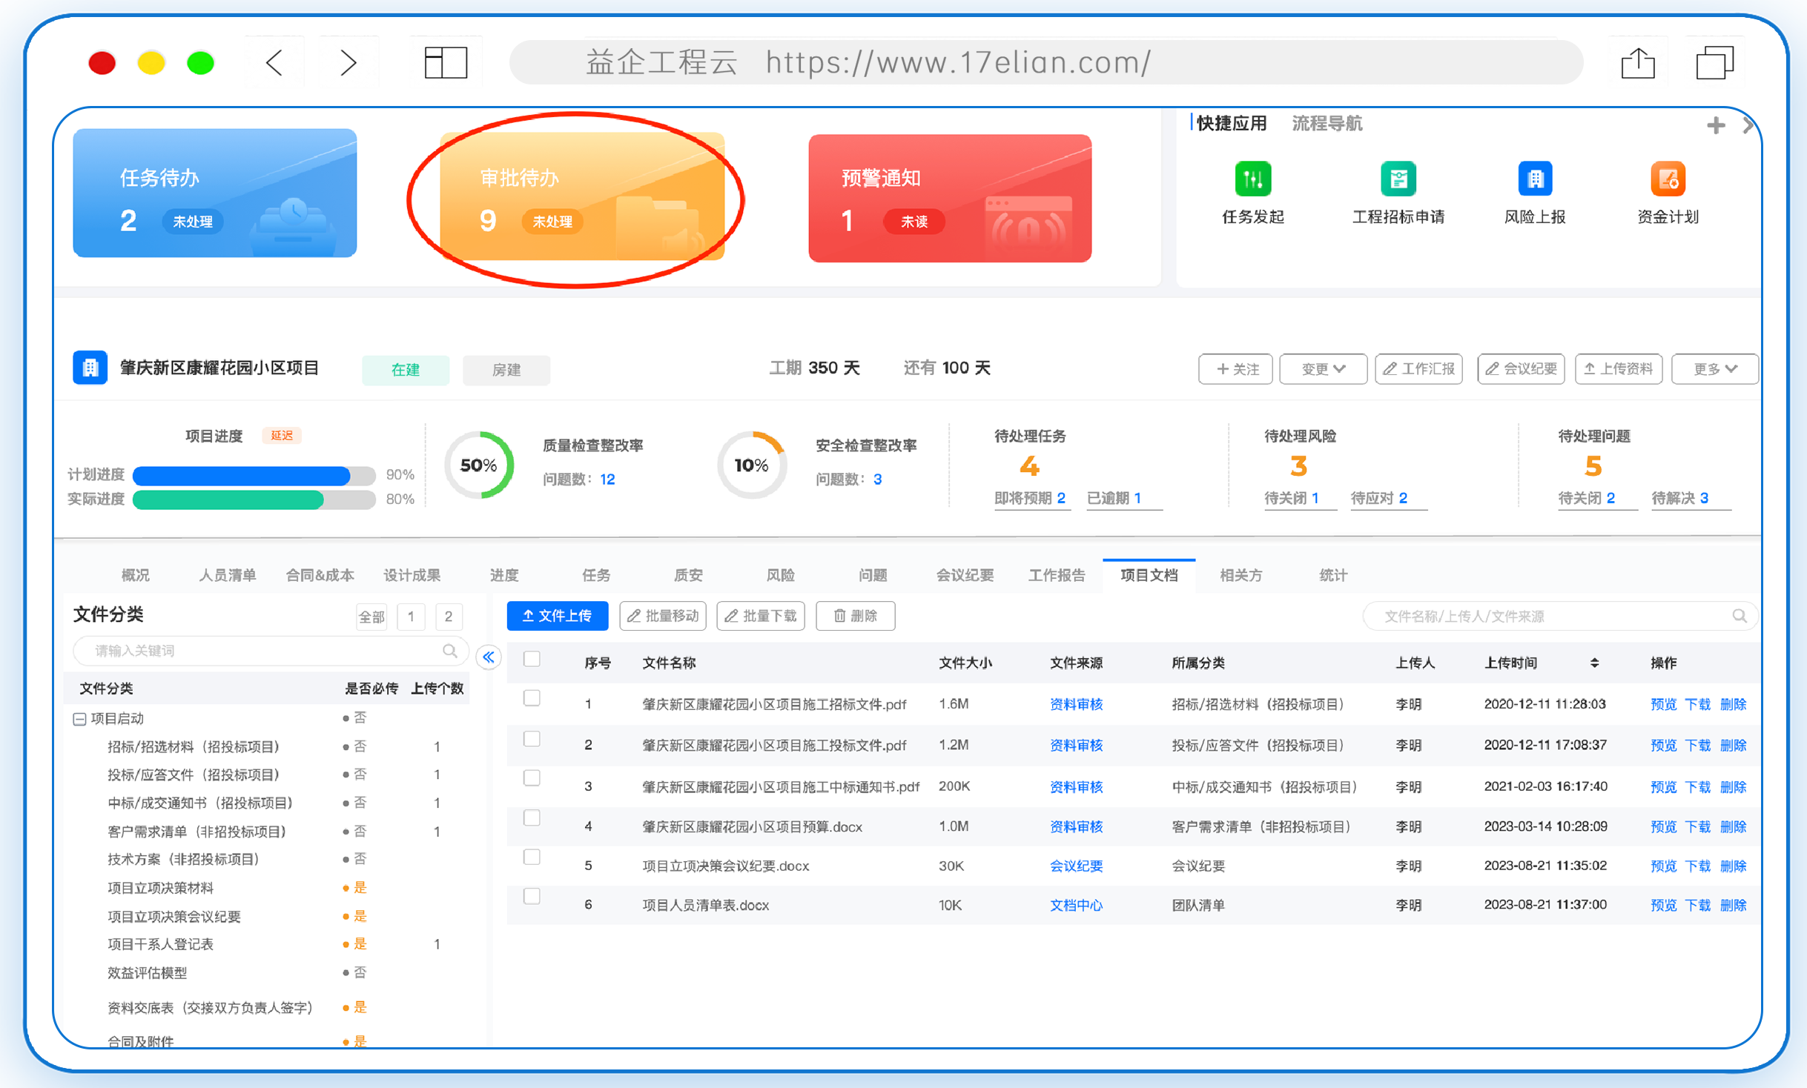Click the browser share icon

tap(1638, 63)
